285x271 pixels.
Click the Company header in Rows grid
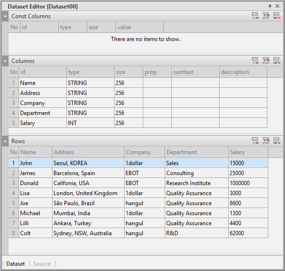(145, 152)
